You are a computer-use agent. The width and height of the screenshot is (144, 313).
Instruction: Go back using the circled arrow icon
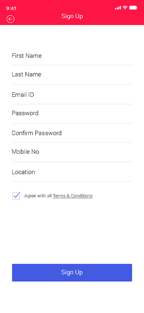click(x=10, y=19)
